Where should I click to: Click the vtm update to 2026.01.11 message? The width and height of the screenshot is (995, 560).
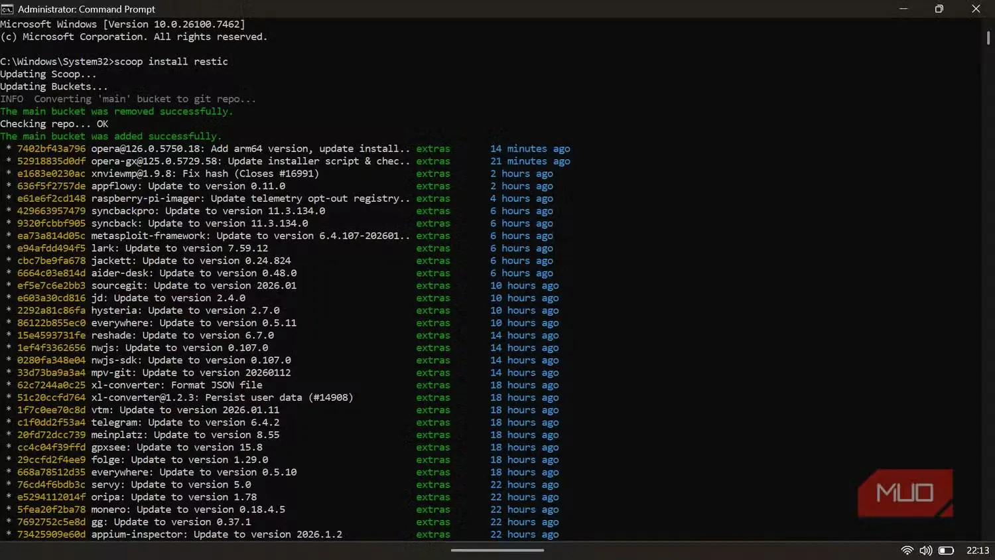click(x=185, y=410)
